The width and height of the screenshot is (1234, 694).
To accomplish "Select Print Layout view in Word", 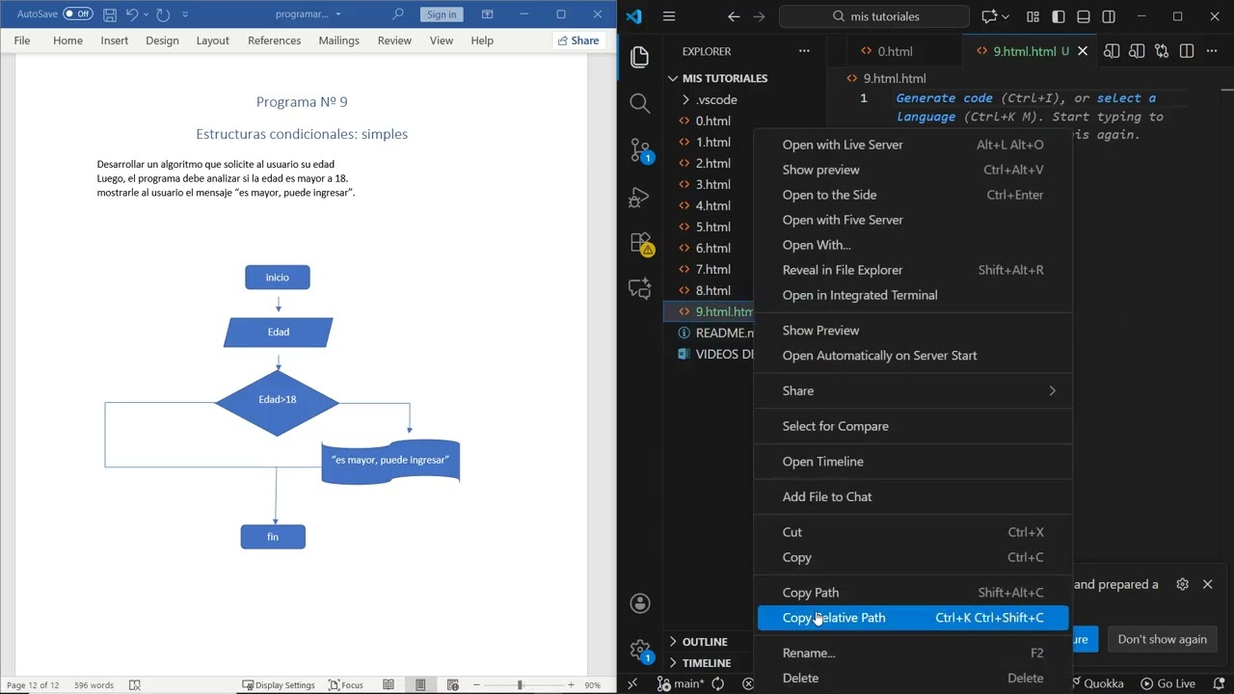I will tap(420, 685).
